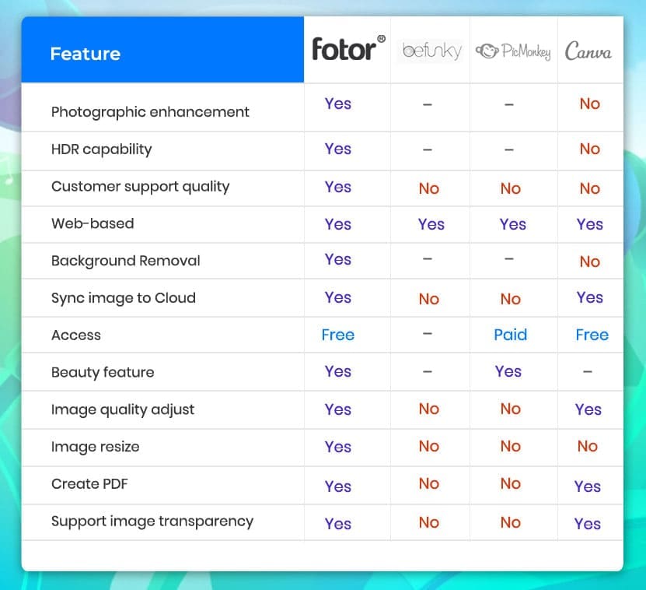This screenshot has height=590, width=646.
Task: Click the HDR capability label
Action: [101, 149]
